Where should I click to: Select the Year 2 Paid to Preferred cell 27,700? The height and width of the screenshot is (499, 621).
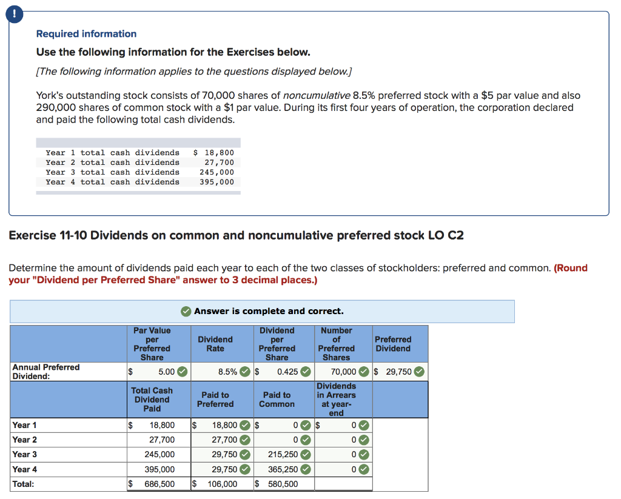(x=222, y=440)
